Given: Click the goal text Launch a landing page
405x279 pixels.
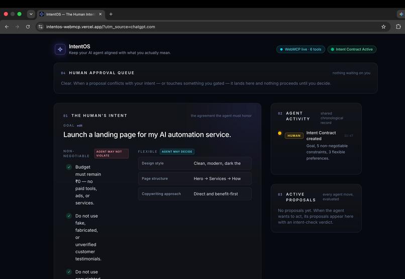Looking at the screenshot, I should coord(147,135).
